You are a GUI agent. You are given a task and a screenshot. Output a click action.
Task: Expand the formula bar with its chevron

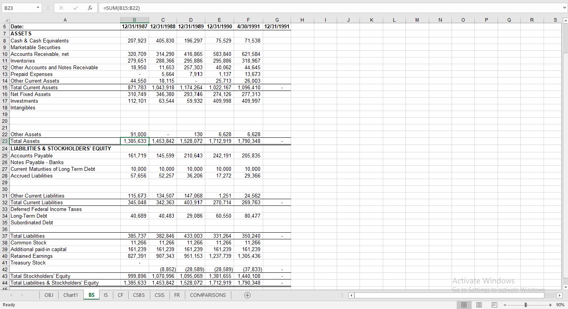click(x=564, y=7)
